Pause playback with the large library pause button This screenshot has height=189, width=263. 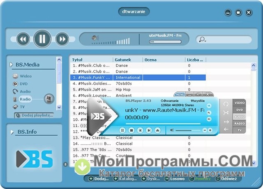(42, 39)
